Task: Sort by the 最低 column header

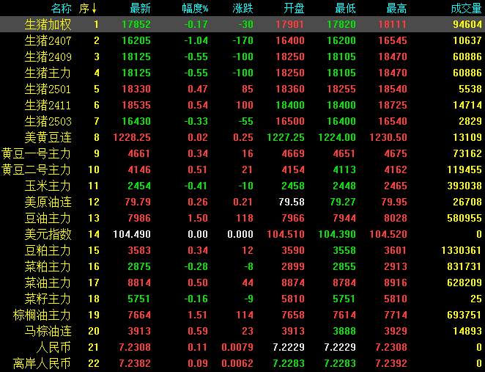Action: [x=345, y=8]
